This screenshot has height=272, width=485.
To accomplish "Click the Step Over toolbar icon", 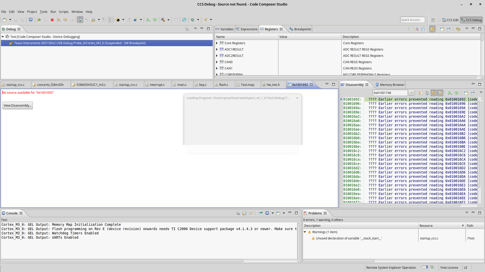I will point(65,20).
